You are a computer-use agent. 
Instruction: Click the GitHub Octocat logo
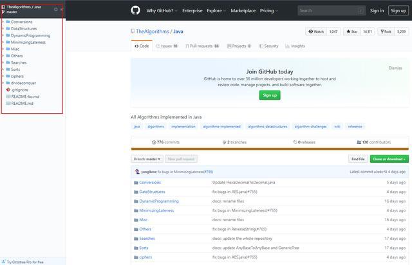(135, 10)
